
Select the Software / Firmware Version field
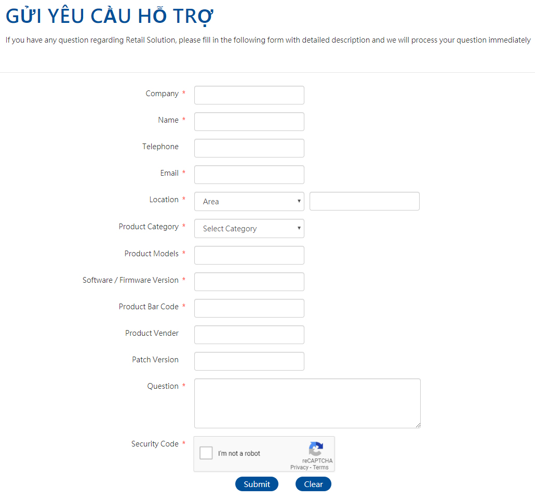click(x=249, y=282)
